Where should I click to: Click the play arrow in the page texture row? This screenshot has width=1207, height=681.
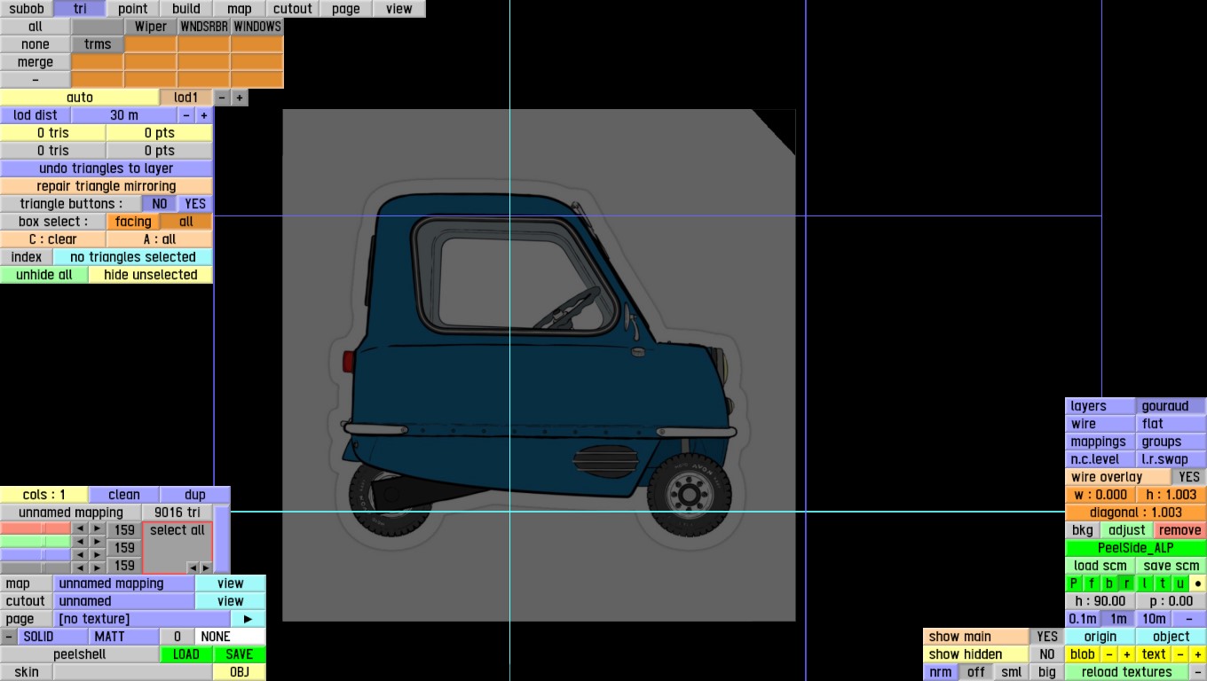[x=248, y=619]
